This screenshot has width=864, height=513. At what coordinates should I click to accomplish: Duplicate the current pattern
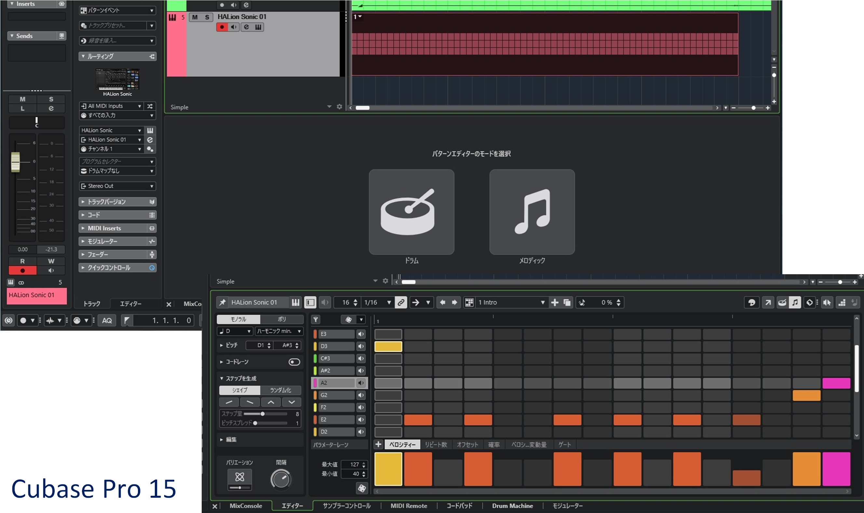(567, 303)
